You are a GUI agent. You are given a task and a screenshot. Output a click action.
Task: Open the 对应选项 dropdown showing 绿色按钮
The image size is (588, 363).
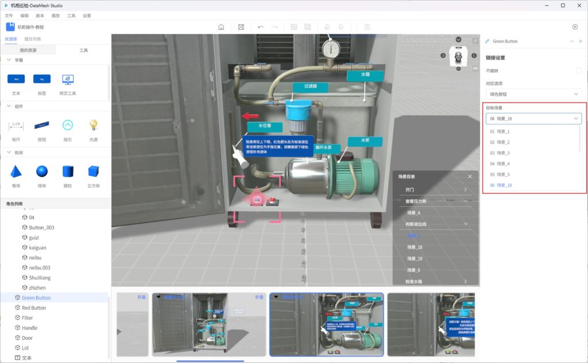(533, 94)
